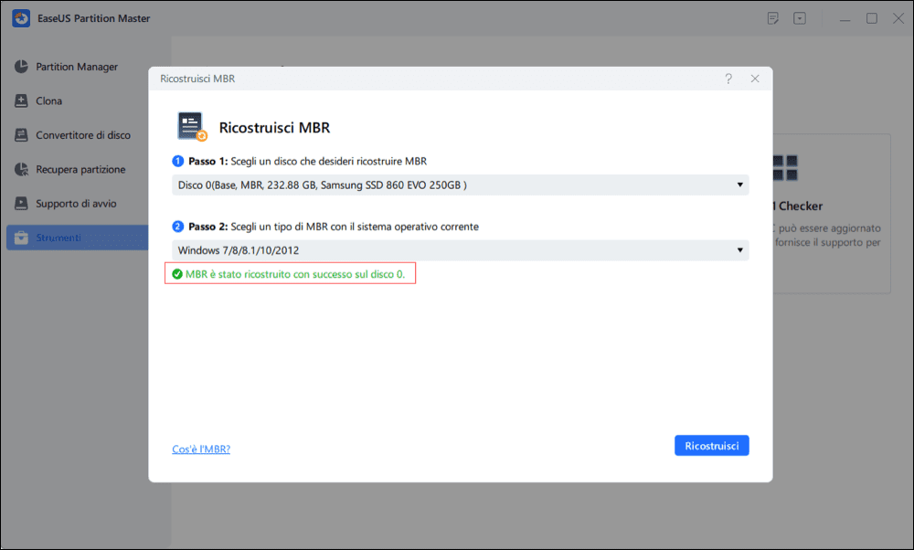The height and width of the screenshot is (550, 914).
Task: Open the Cos'è l'MBR? link
Action: click(201, 450)
